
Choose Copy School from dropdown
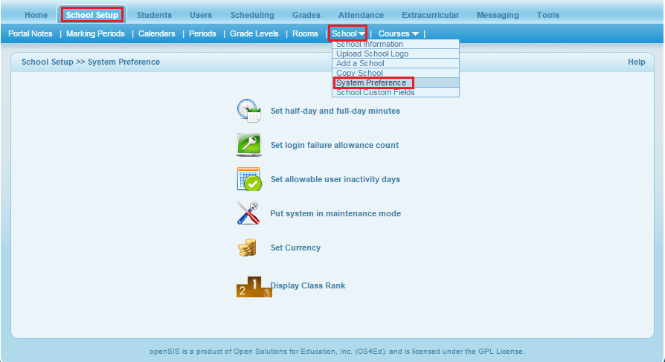[x=395, y=73]
